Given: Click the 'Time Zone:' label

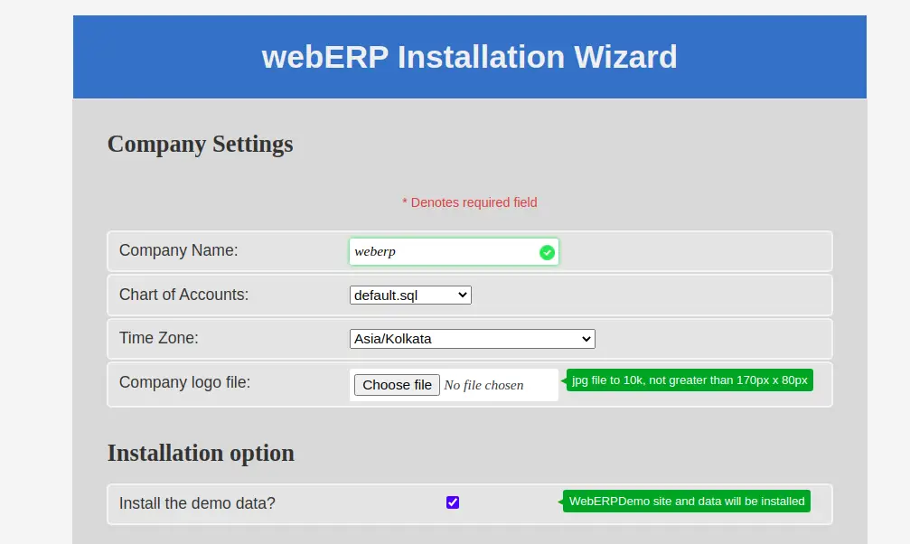Looking at the screenshot, I should pyautogui.click(x=158, y=338).
